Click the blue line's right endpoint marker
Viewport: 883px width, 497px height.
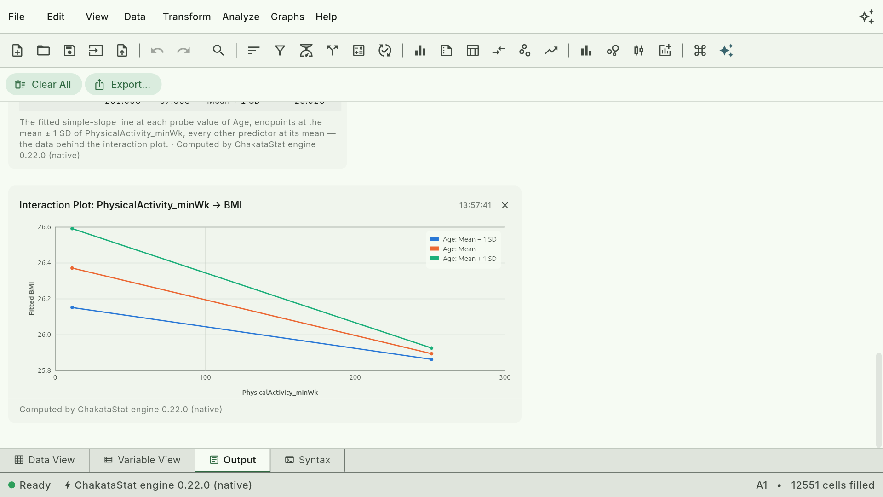pos(431,359)
